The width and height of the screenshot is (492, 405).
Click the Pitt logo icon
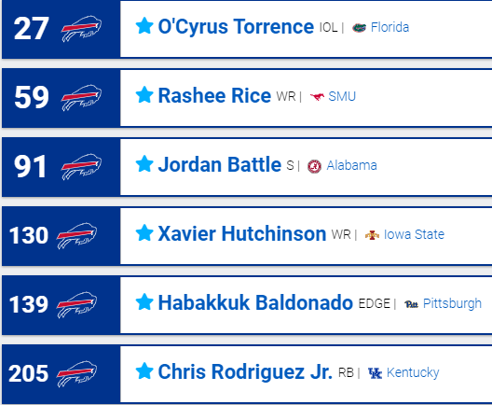pos(411,304)
